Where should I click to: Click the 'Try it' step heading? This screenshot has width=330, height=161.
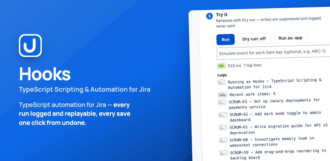pyautogui.click(x=222, y=15)
